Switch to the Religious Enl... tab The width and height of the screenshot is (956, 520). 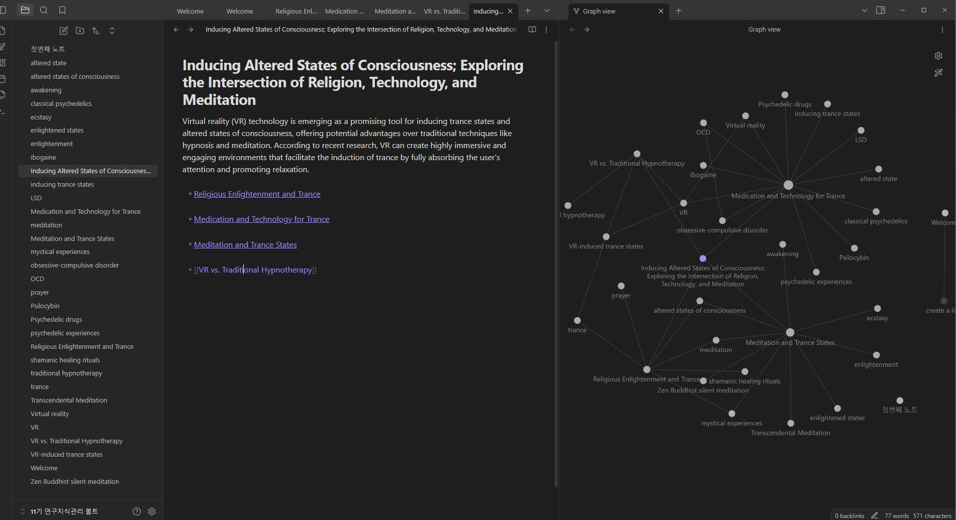(x=296, y=11)
